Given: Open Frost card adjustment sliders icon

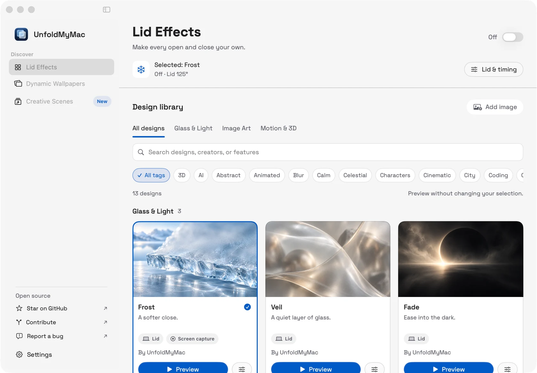Looking at the screenshot, I should [242, 369].
